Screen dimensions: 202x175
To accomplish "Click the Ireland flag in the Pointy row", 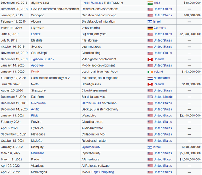I will [x=150, y=72].
